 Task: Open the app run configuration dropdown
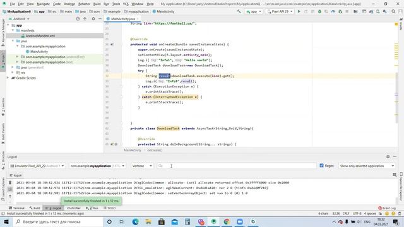[254, 11]
